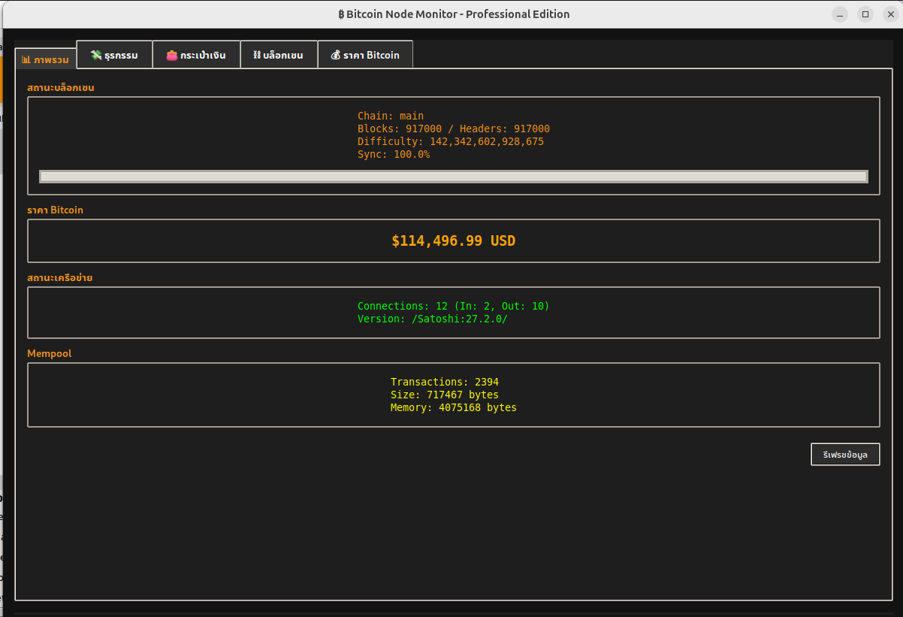The height and width of the screenshot is (617, 903).
Task: Click the purse icon on กระเป๋าเงิน tab
Action: 172,55
